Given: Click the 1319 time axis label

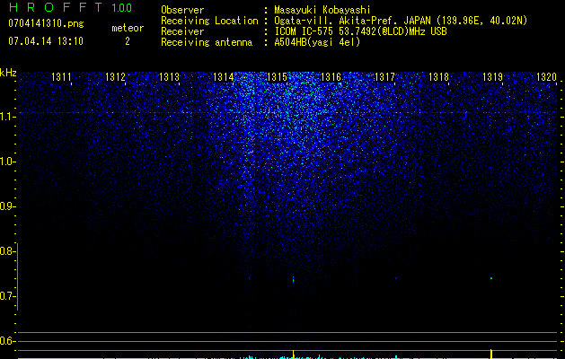Looking at the screenshot, I should pos(492,76).
